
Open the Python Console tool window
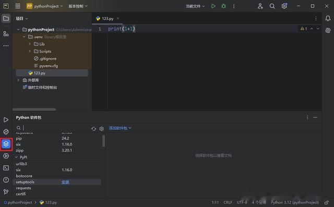(6, 132)
